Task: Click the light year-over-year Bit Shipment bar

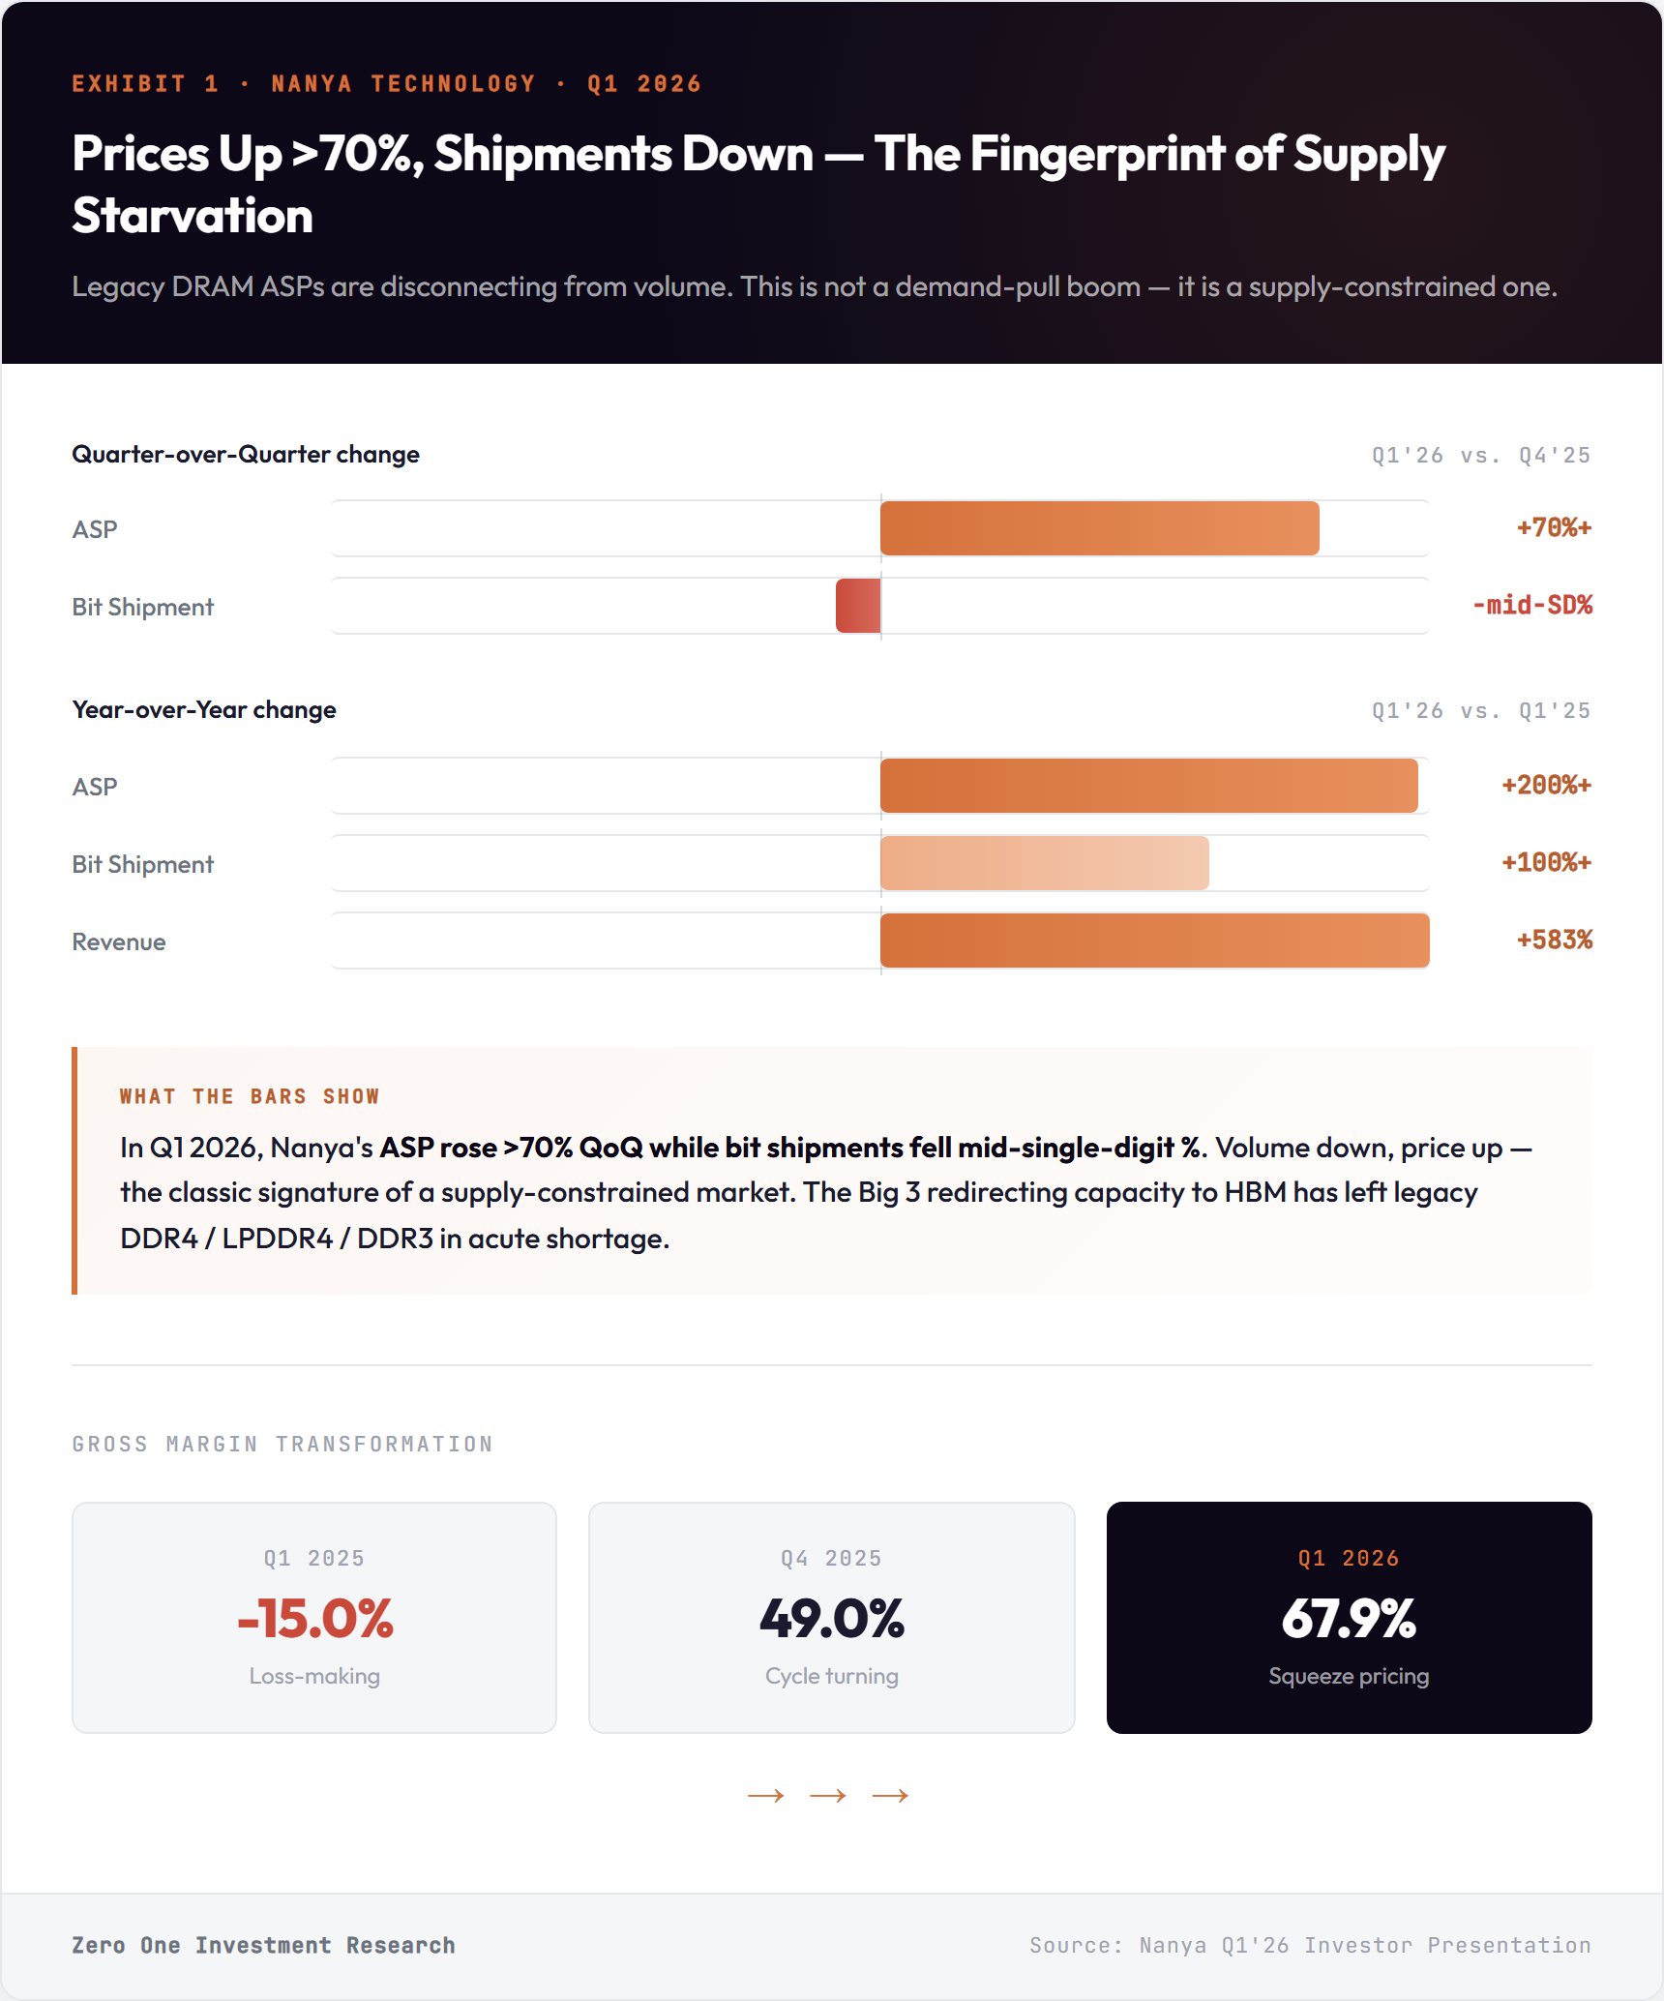Action: point(1044,863)
